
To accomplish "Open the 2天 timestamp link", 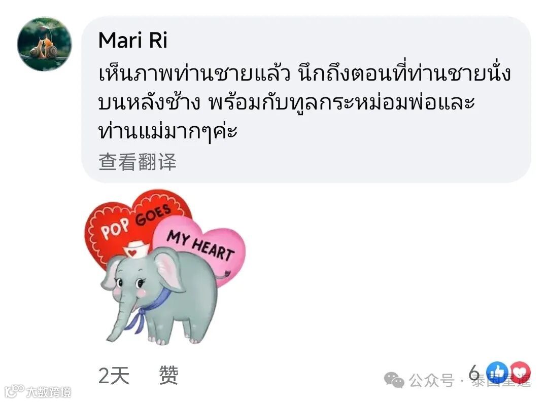I will [114, 376].
